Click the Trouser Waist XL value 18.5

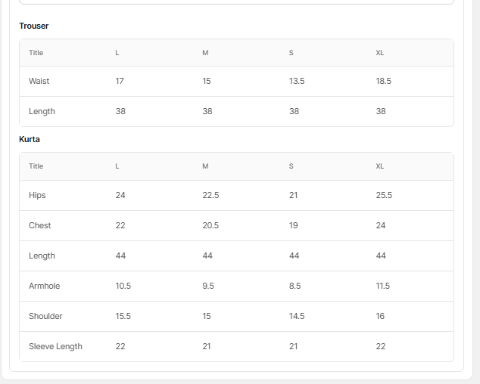tap(383, 81)
